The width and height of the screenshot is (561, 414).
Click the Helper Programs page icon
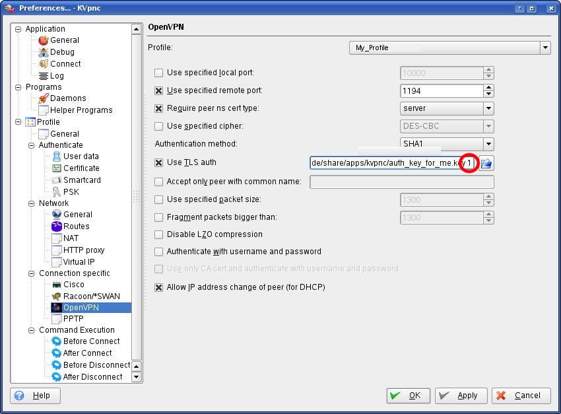tap(44, 110)
